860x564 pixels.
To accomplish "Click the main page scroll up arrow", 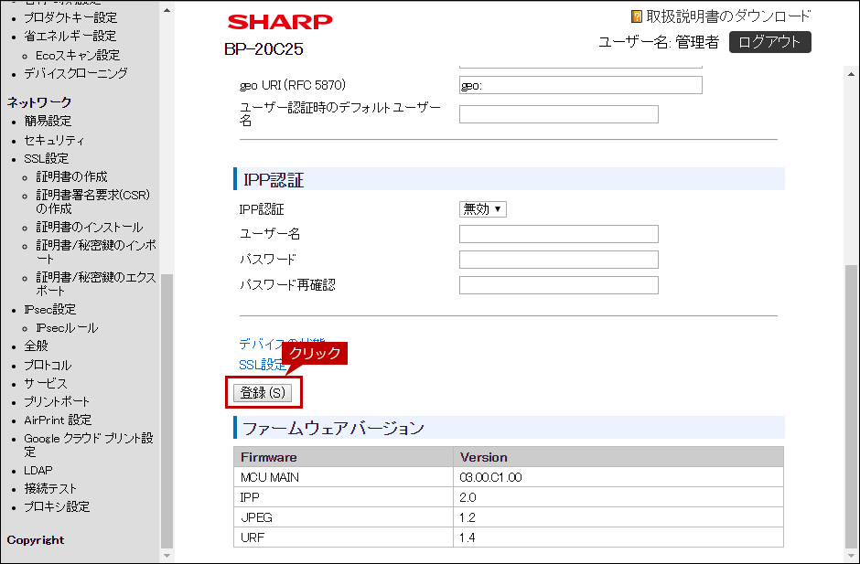I will pos(851,73).
